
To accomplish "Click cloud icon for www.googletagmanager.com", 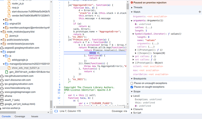I will pos(2,92).
